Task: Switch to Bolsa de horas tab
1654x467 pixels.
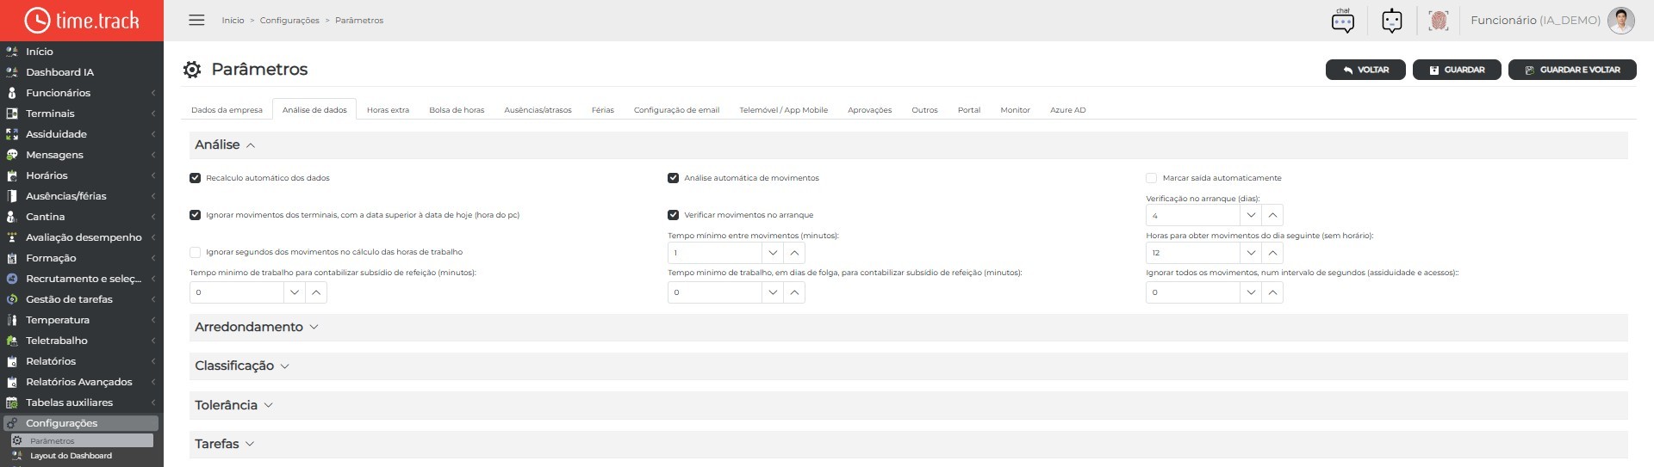Action: 457,110
